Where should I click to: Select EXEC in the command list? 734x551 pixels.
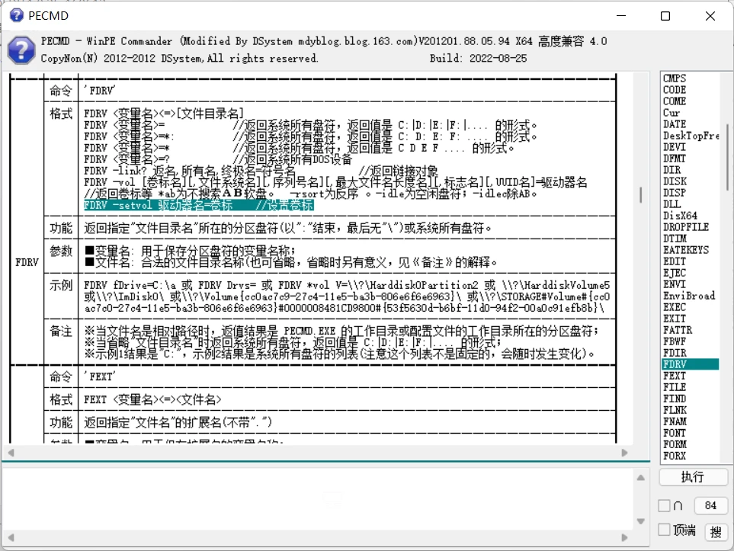(675, 307)
